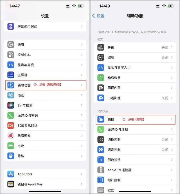Expand the 通用 row chevron
The height and width of the screenshot is (194, 180).
click(x=82, y=45)
